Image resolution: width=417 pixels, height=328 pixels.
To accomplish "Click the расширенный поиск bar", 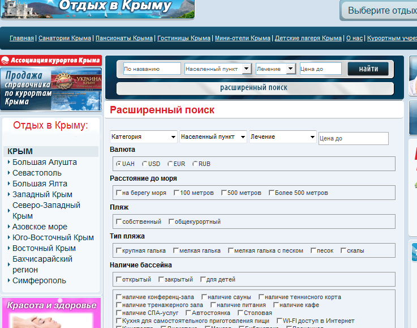I will pyautogui.click(x=253, y=88).
